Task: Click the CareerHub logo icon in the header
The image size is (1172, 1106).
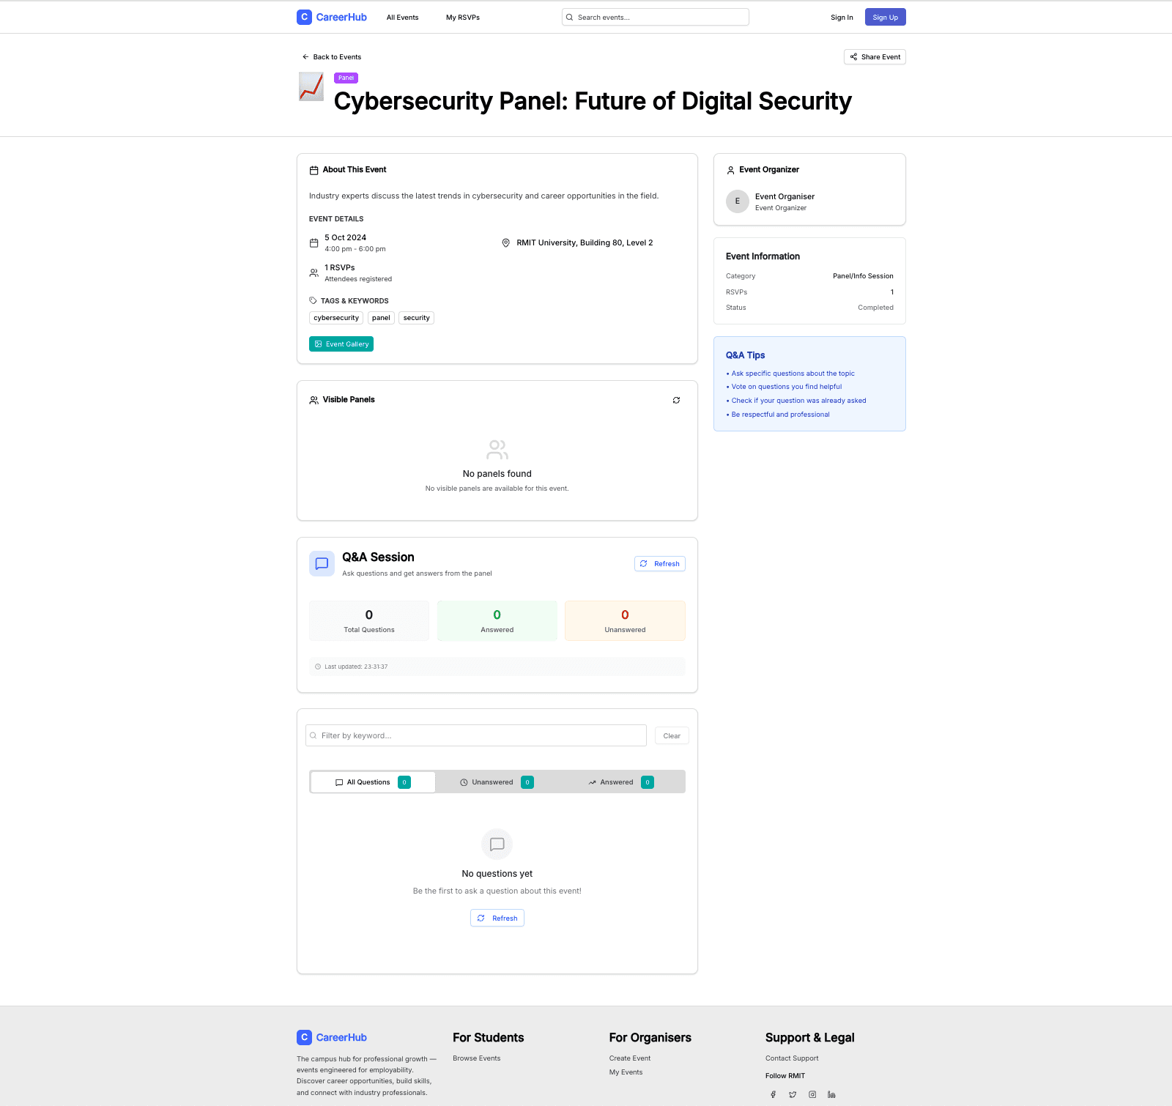Action: (x=304, y=17)
